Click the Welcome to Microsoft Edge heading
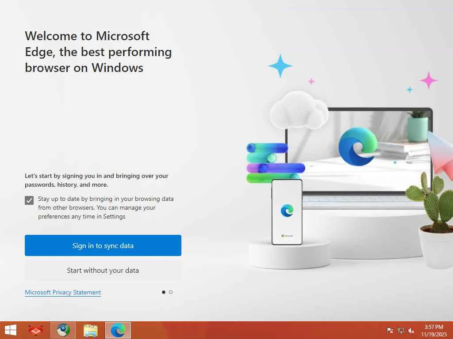This screenshot has height=339, width=453. click(98, 52)
